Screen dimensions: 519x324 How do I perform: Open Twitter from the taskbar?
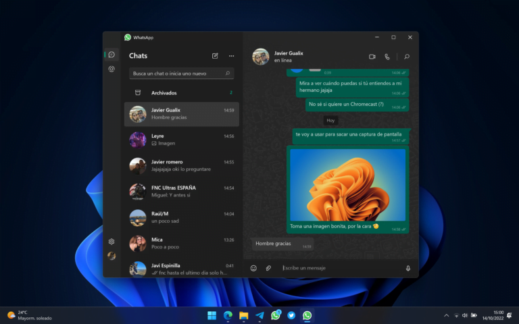(x=291, y=315)
